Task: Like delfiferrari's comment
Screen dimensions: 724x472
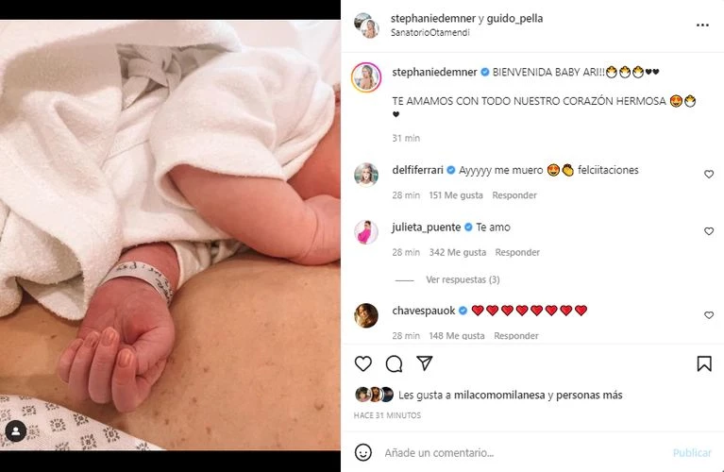Action: pyautogui.click(x=709, y=174)
